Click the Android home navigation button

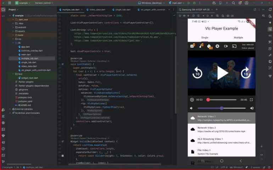pyautogui.click(x=222, y=161)
